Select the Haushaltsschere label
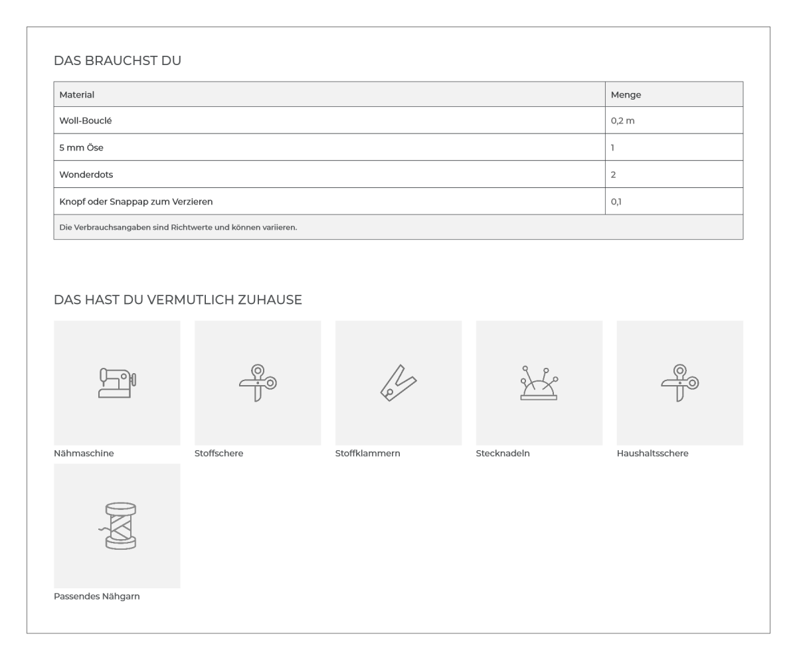Screen dimensions: 797x660 [653, 454]
